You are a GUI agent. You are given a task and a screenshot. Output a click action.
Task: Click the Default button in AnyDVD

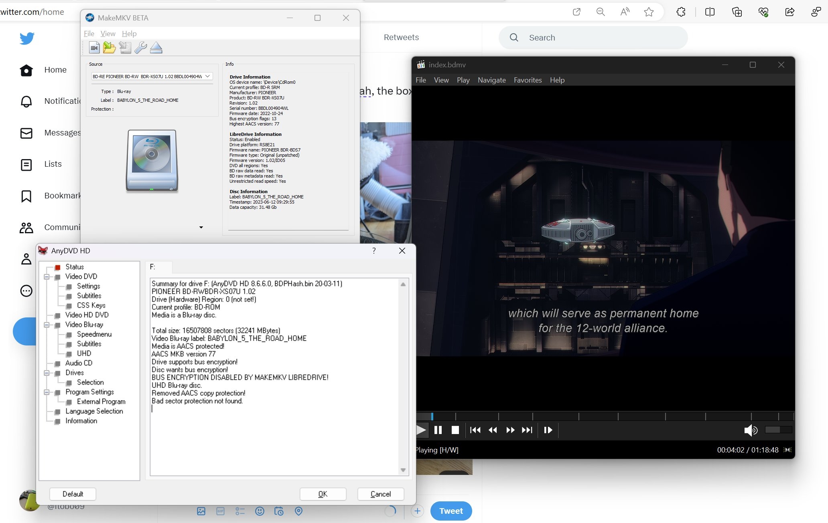73,494
